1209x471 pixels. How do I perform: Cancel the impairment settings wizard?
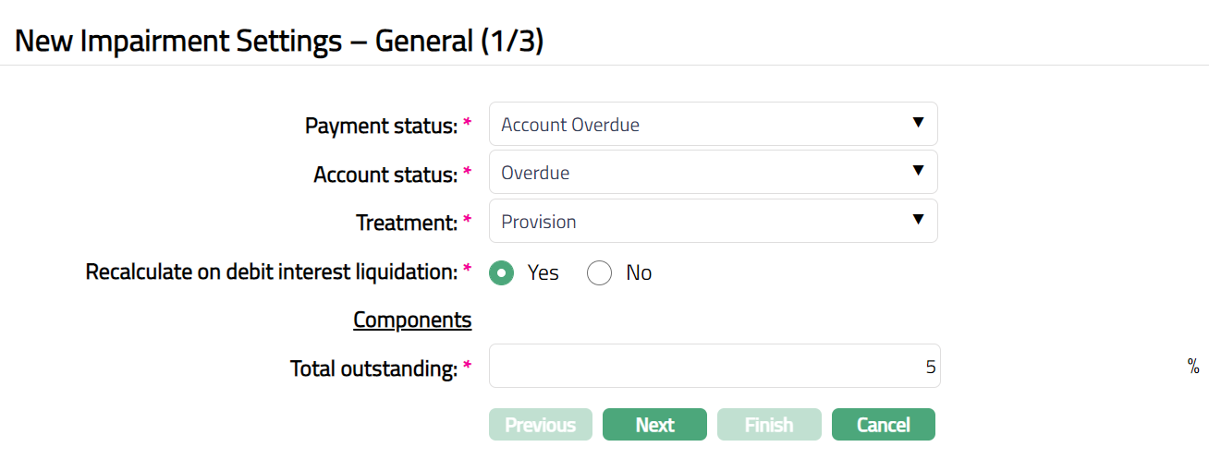point(884,425)
